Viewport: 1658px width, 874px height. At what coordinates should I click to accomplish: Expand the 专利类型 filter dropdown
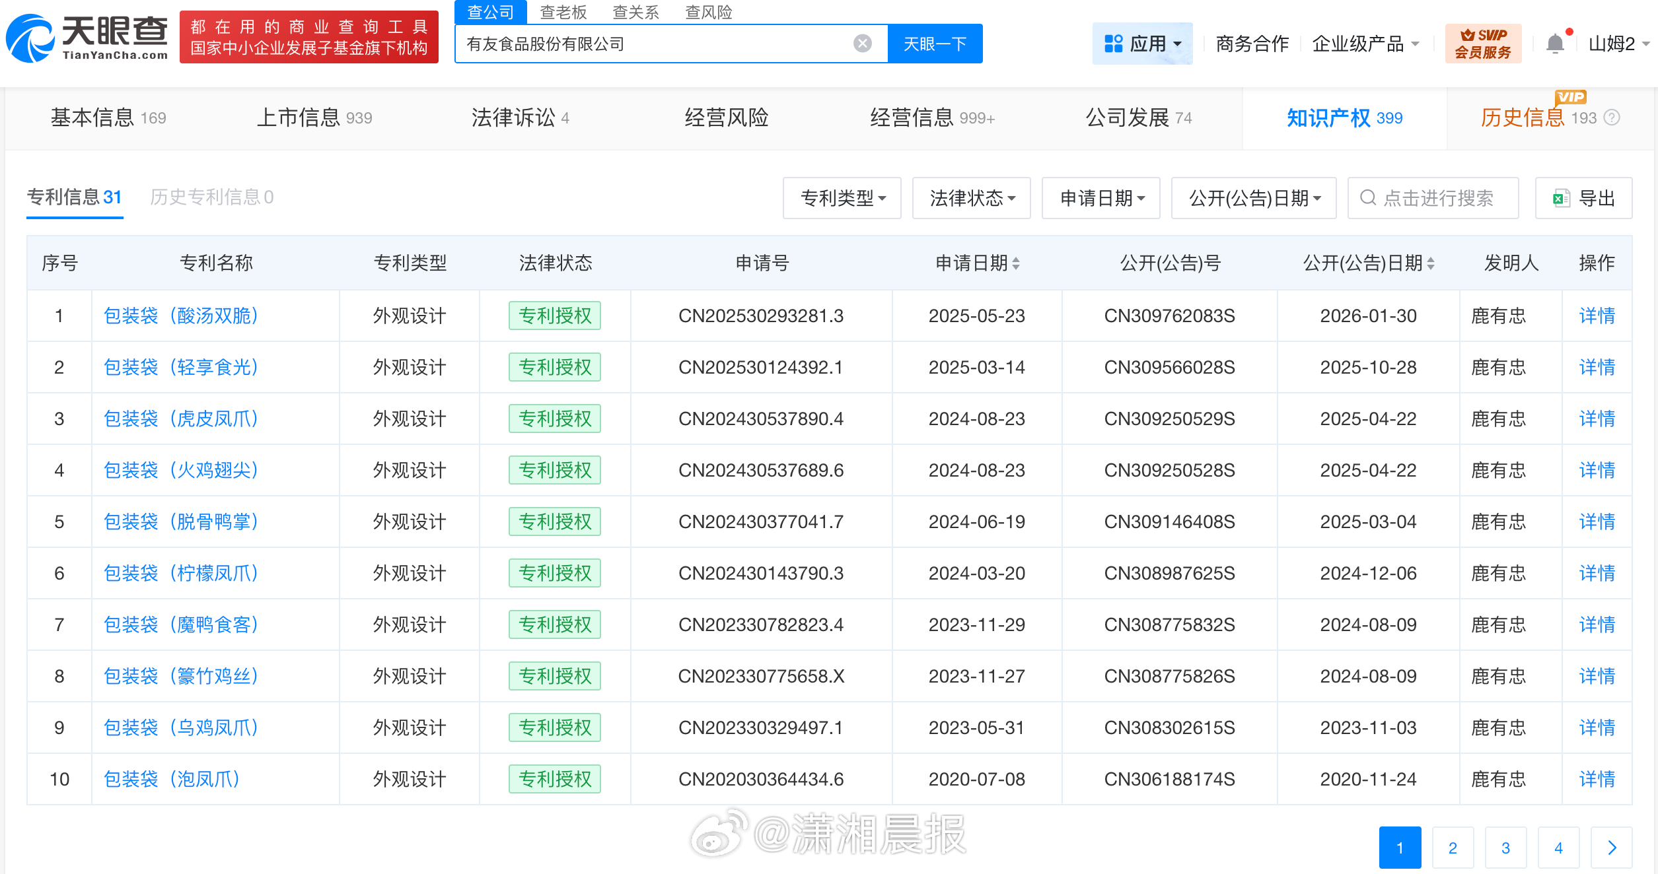tap(842, 198)
